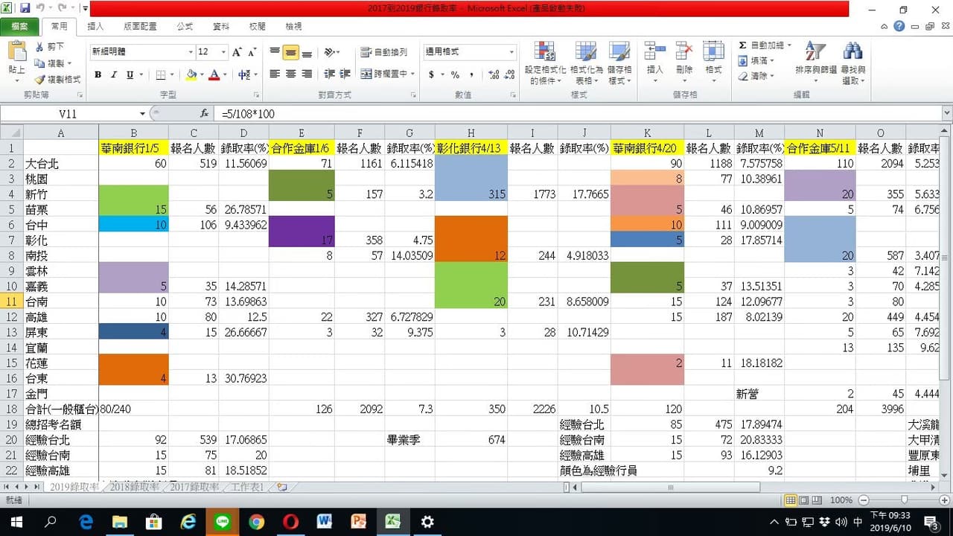953x536 pixels.
Task: Click the formula bar input containing =5/108*100
Action: click(579, 114)
